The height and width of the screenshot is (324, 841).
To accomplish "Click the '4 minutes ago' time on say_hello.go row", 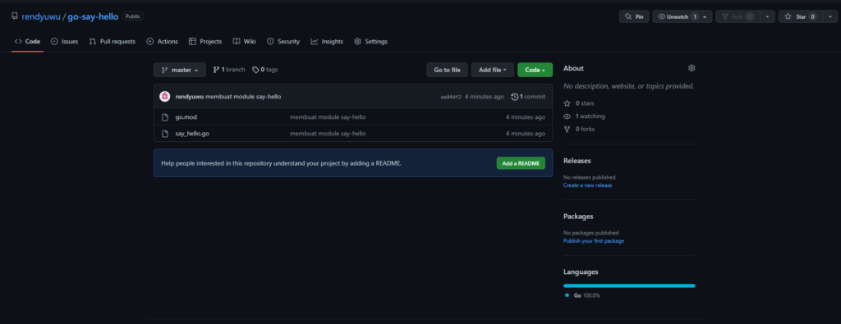I will tap(525, 134).
